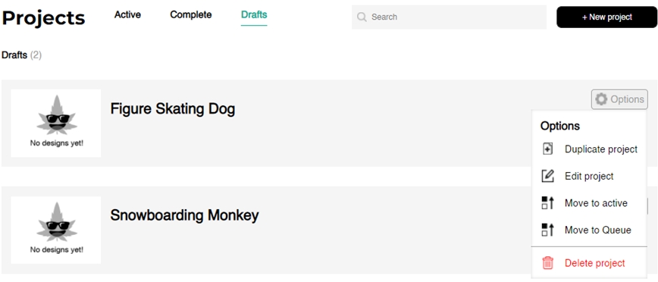Viewport: 658px width, 282px height.
Task: Choose Move to active option
Action: click(x=596, y=203)
